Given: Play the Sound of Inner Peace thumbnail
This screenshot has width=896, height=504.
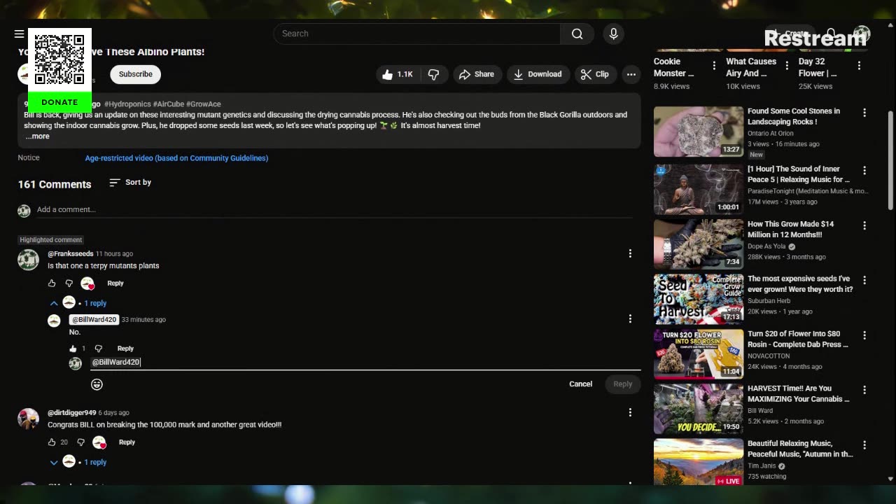Looking at the screenshot, I should 699,189.
